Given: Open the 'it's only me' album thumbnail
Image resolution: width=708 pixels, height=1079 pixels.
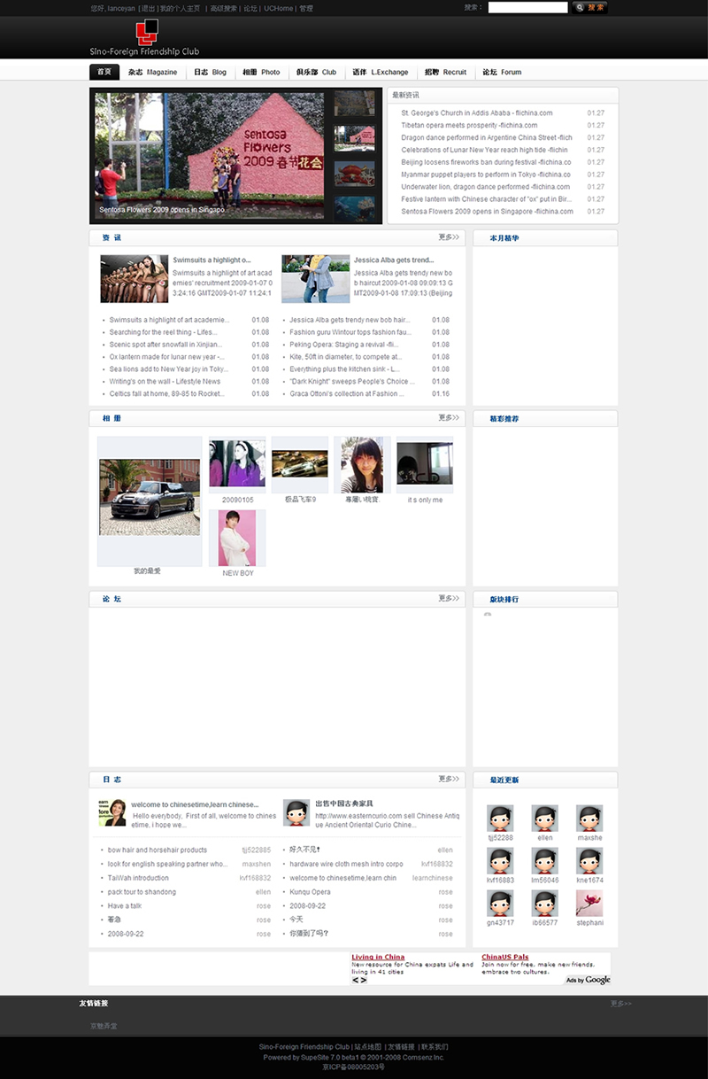Looking at the screenshot, I should coord(425,463).
